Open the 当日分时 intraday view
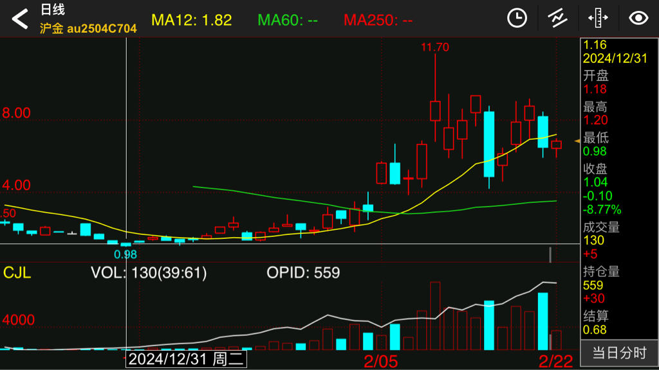659x370 pixels. (618, 352)
